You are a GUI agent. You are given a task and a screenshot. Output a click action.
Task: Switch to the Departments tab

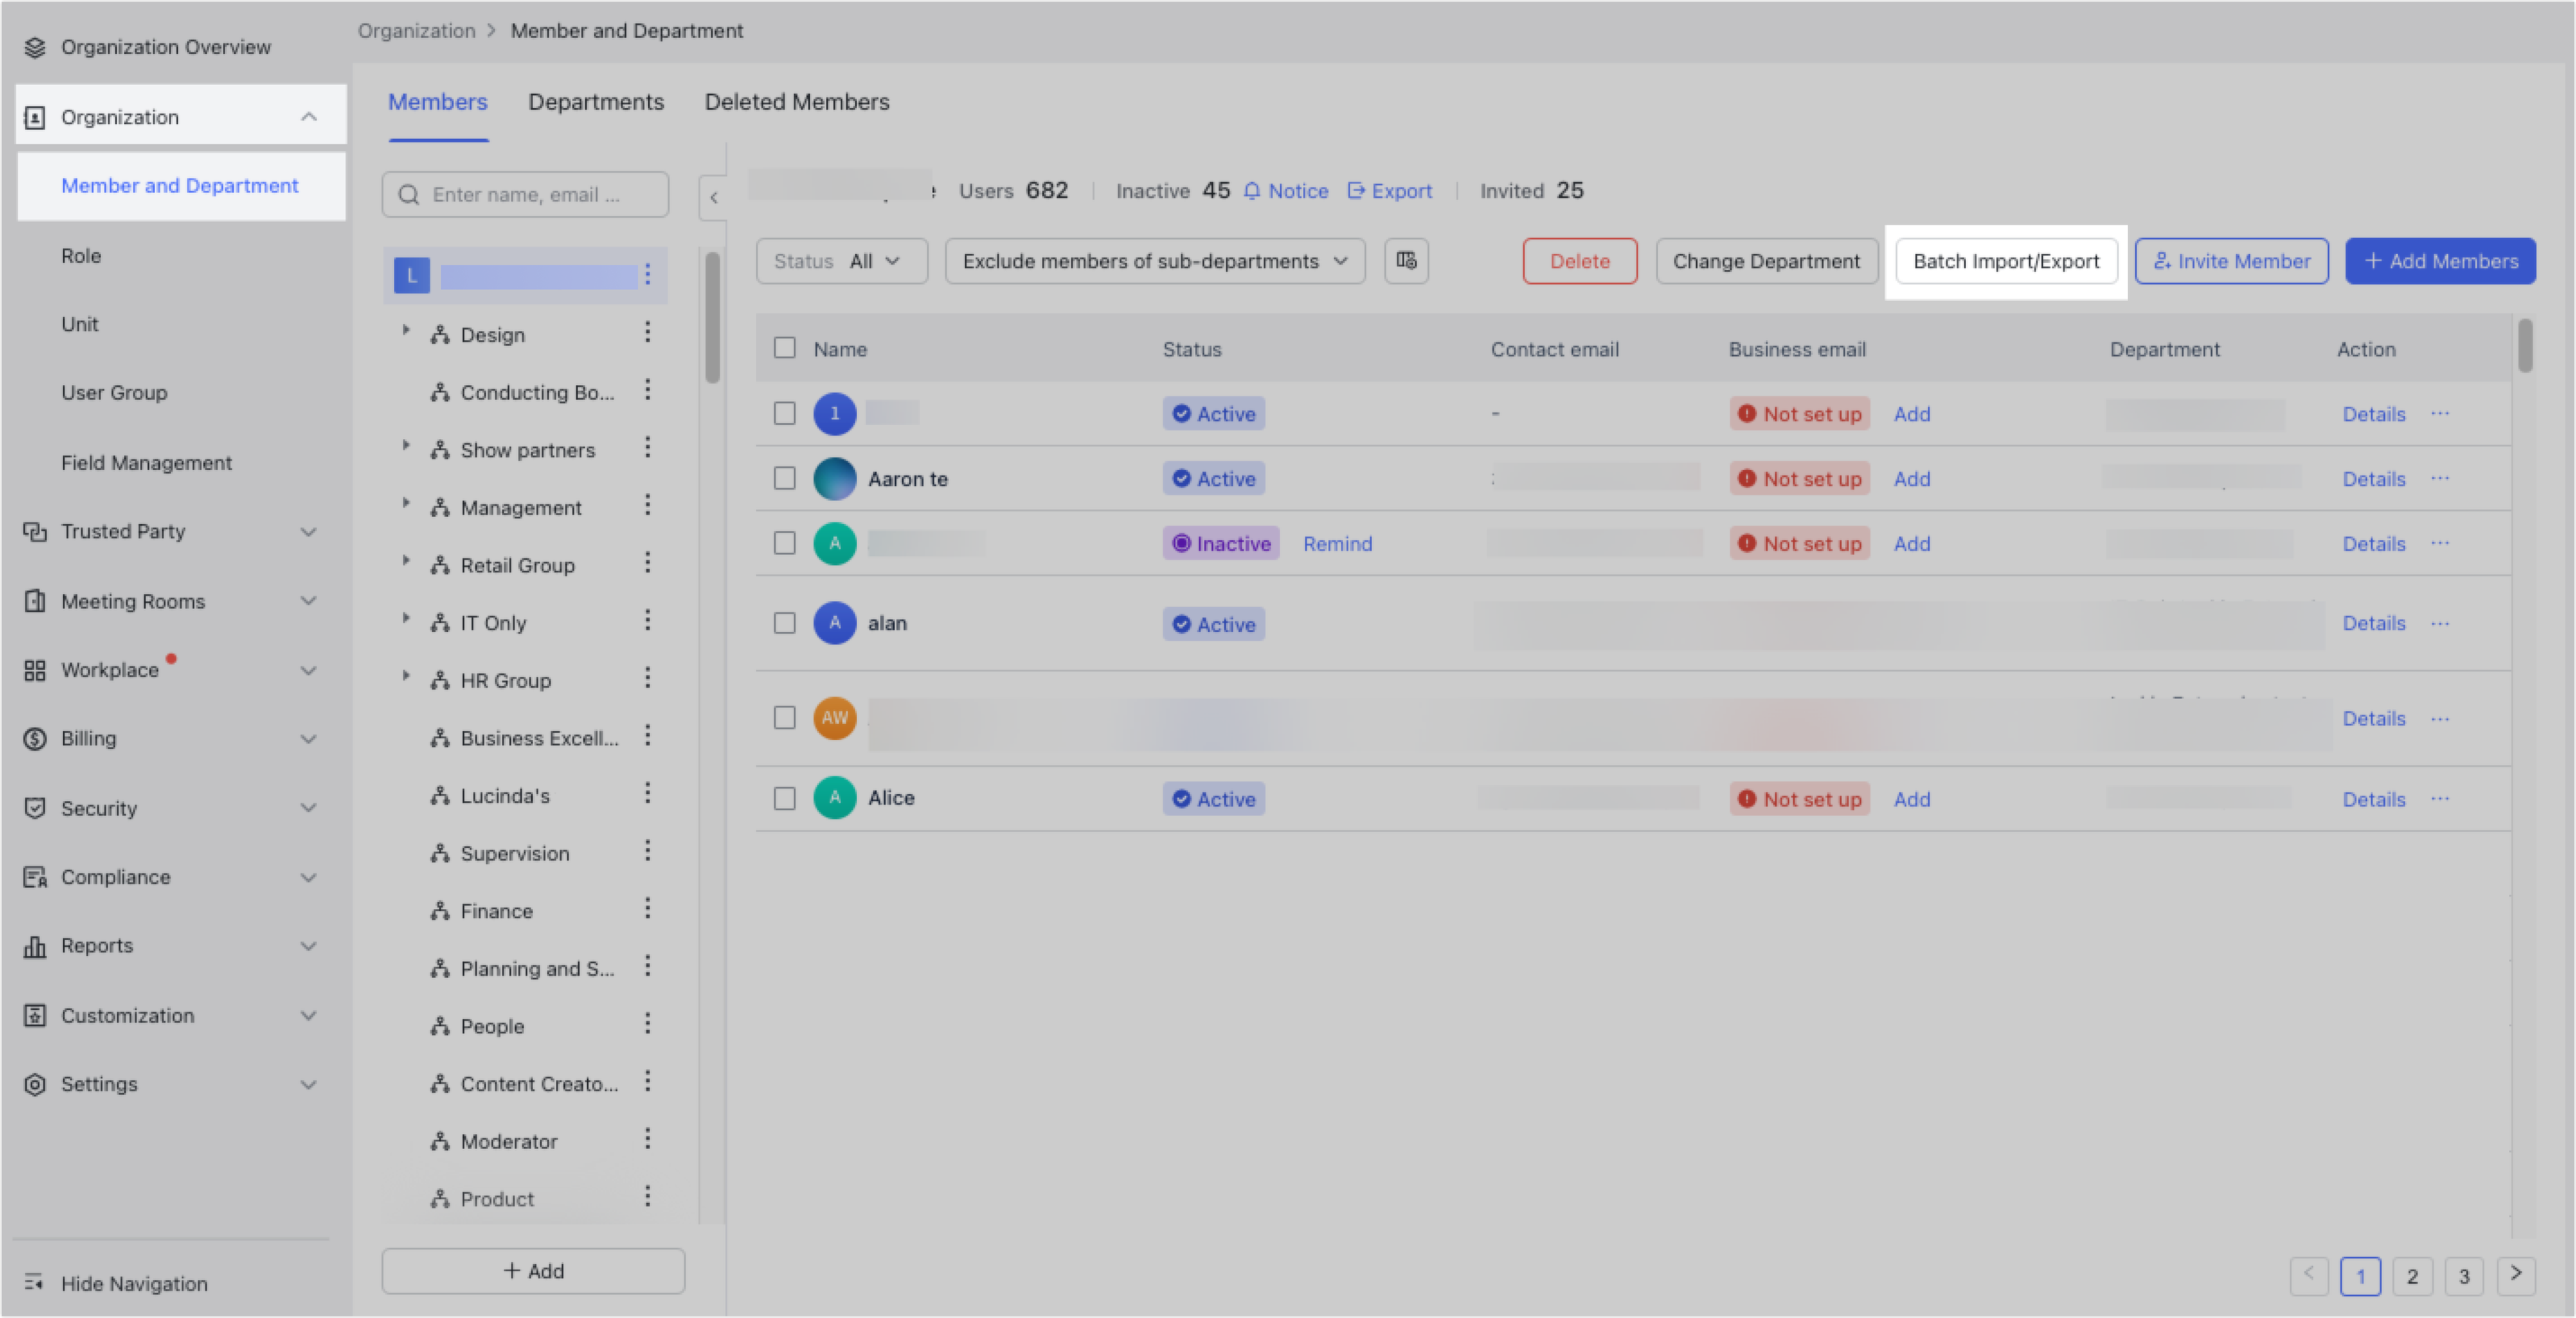[x=596, y=101]
